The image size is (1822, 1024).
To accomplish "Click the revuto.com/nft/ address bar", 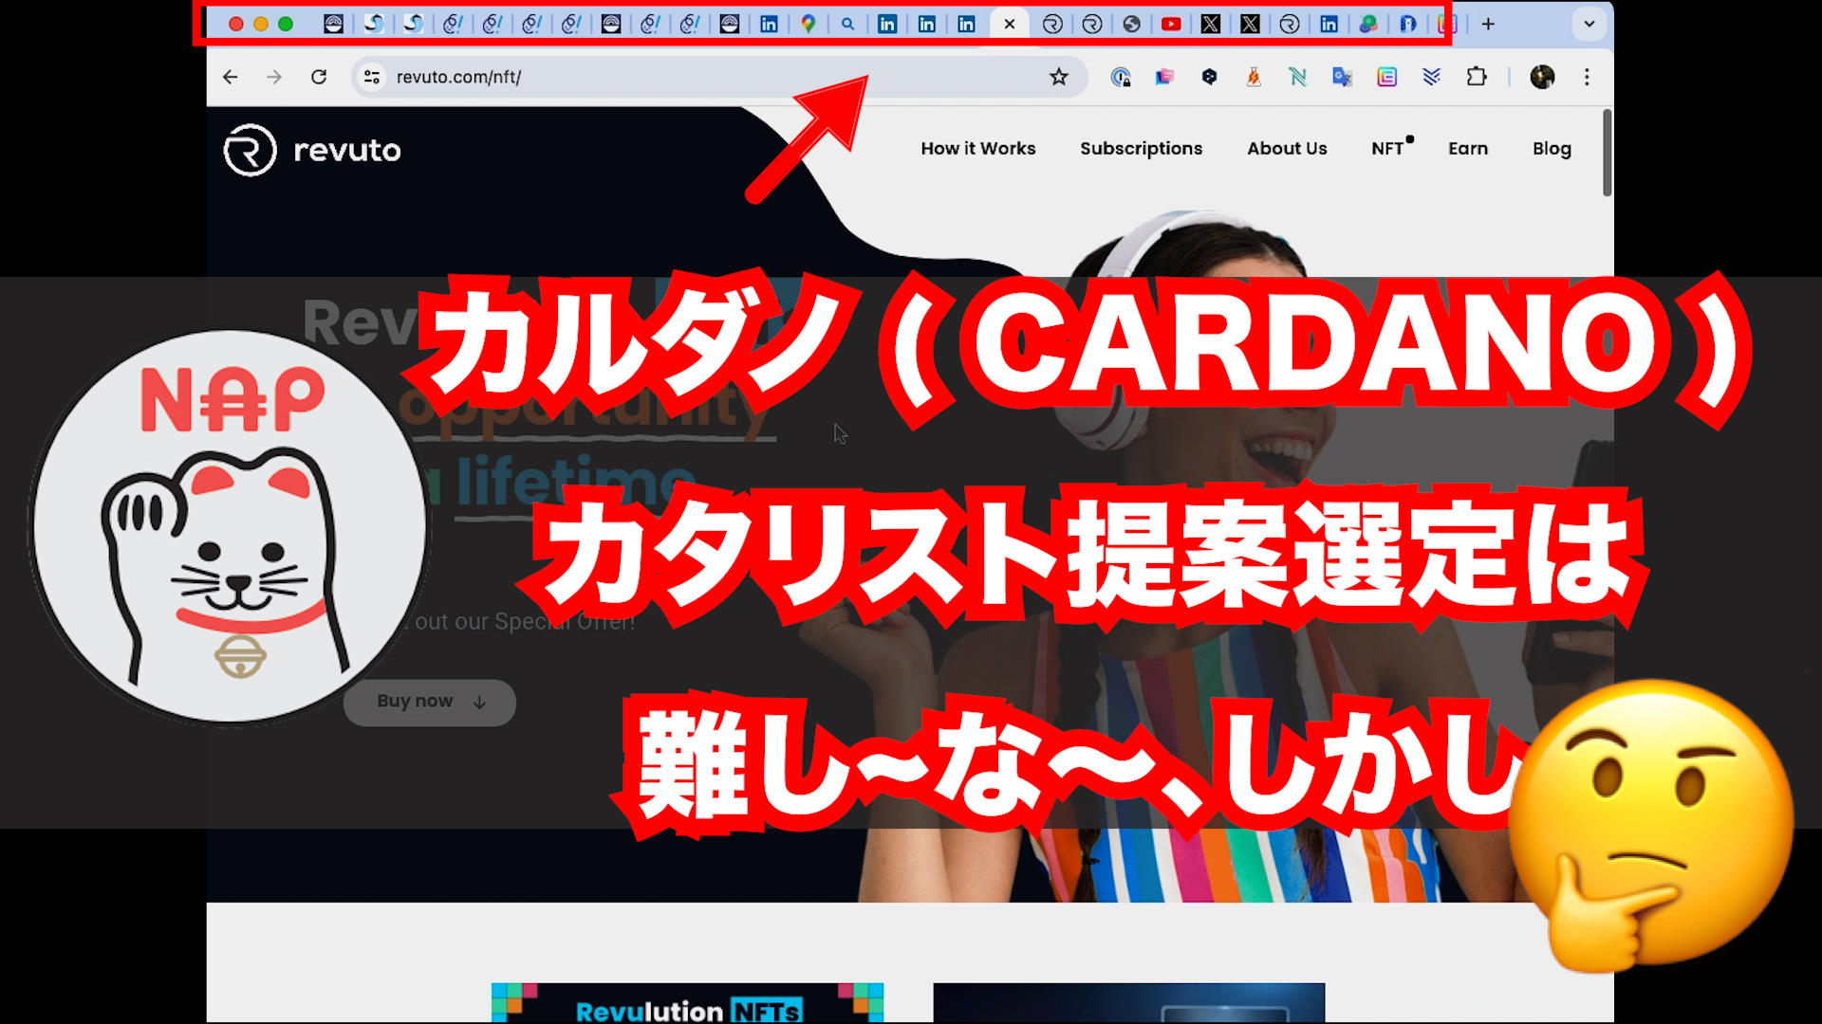I will (664, 77).
